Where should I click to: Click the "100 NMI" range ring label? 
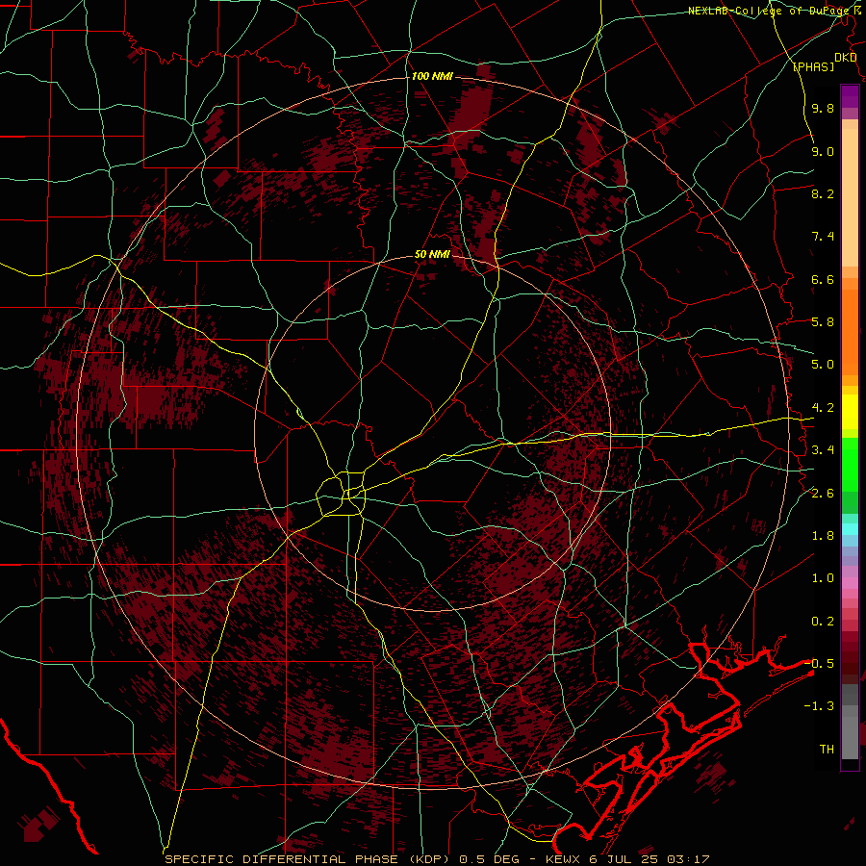432,76
